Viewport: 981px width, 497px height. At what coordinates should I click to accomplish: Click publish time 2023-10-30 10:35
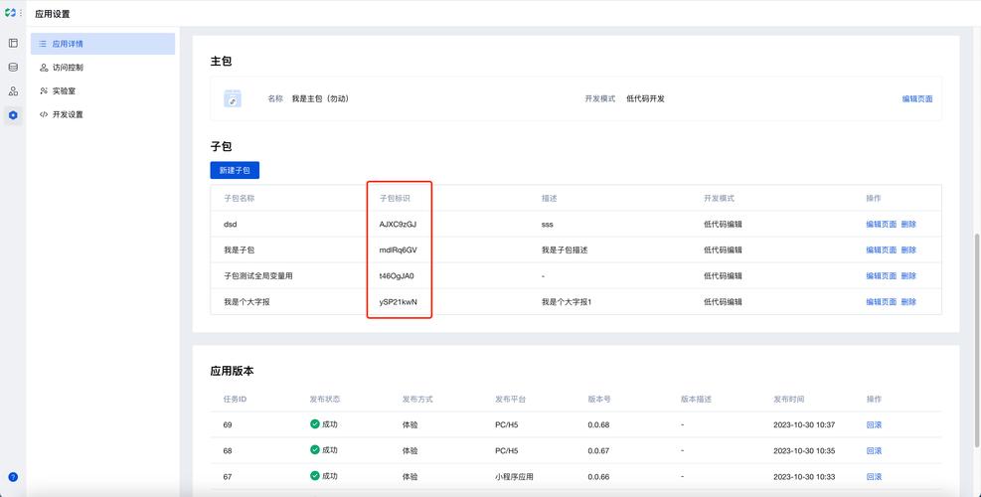click(804, 450)
